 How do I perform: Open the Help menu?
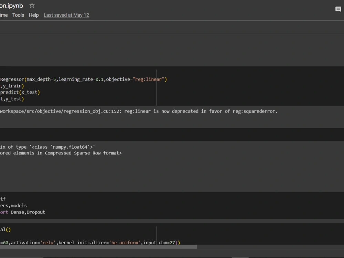coord(33,15)
